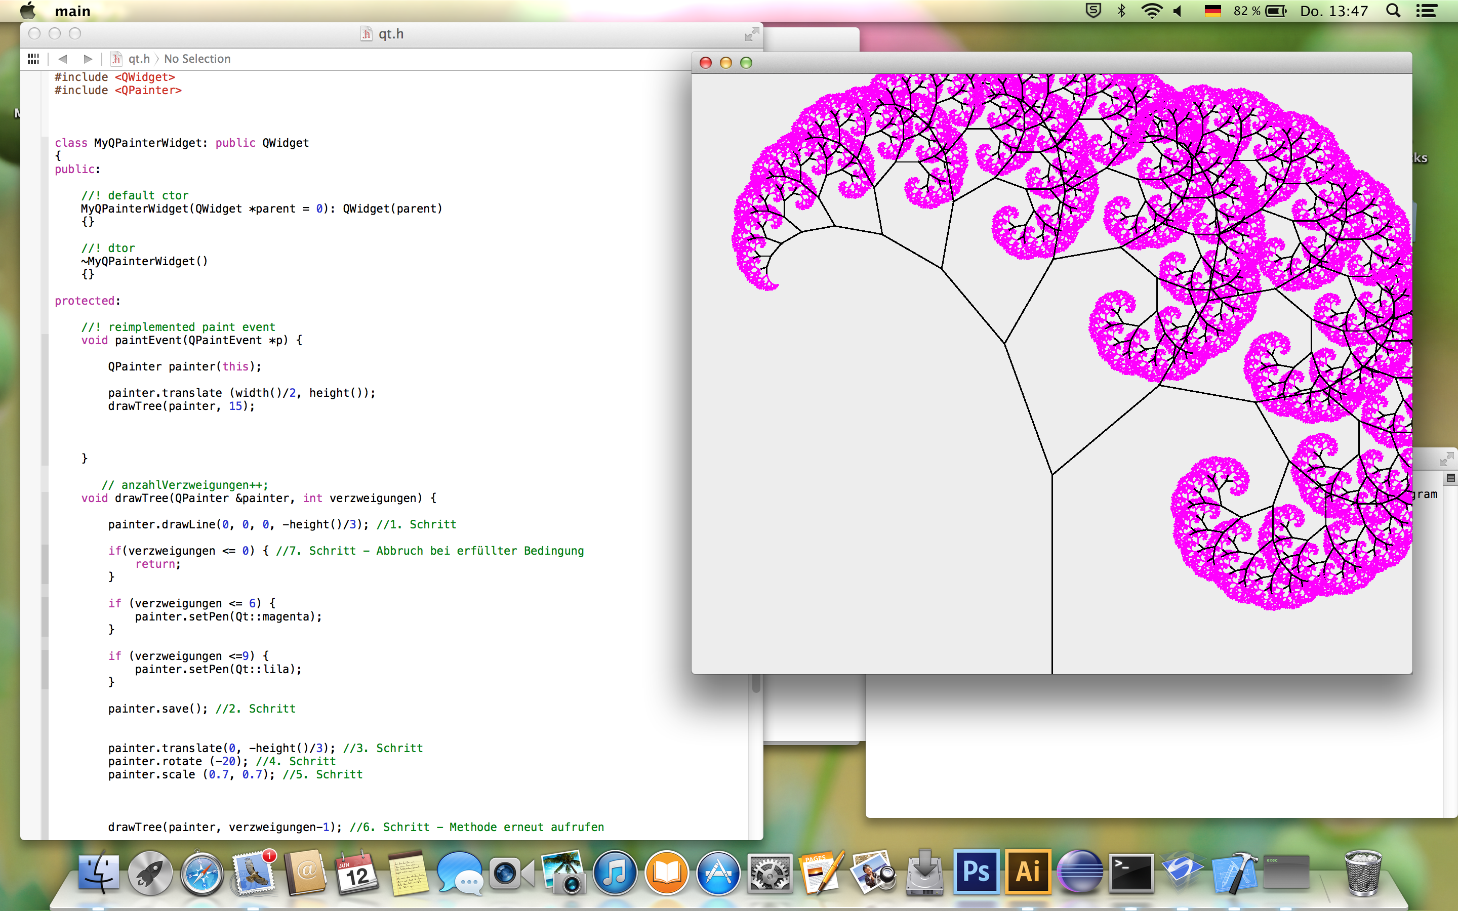Open Xcode from the dock

coord(1234,873)
